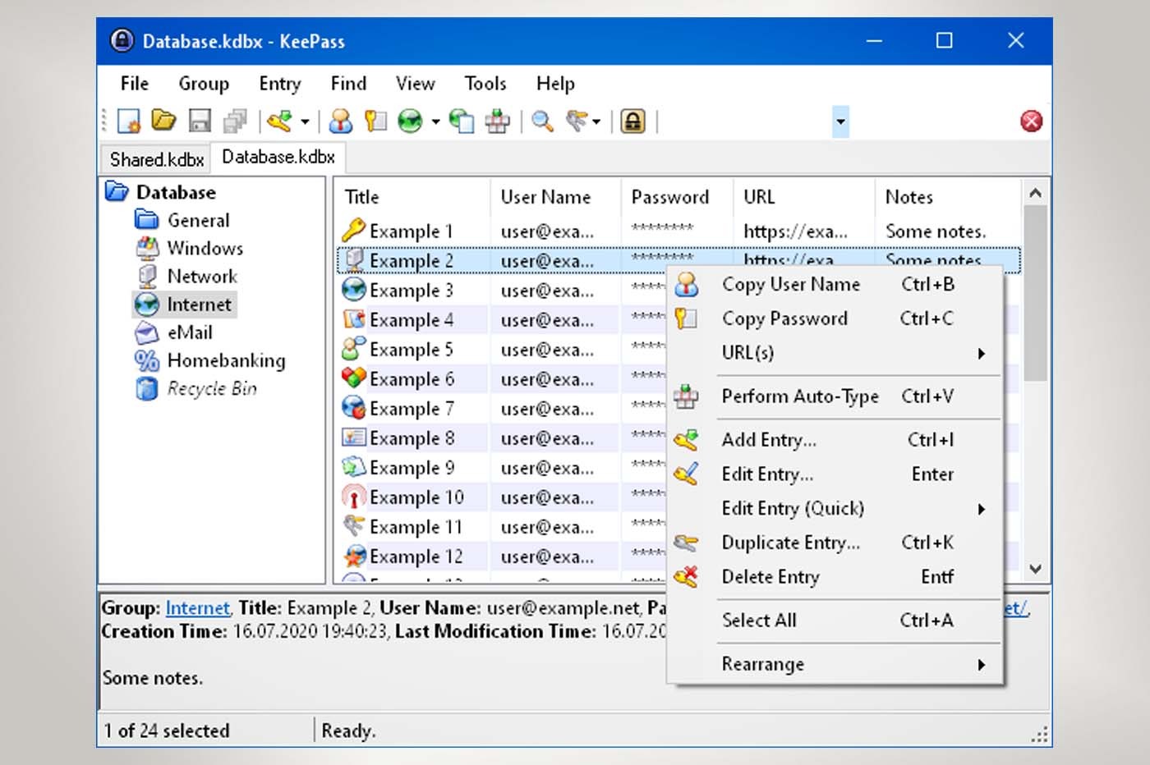
Task: Open the Group menu
Action: [204, 84]
